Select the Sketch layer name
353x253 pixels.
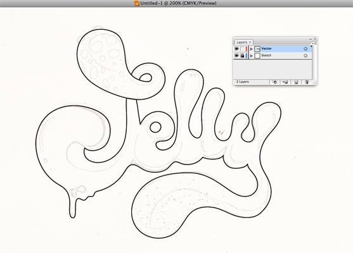(266, 55)
